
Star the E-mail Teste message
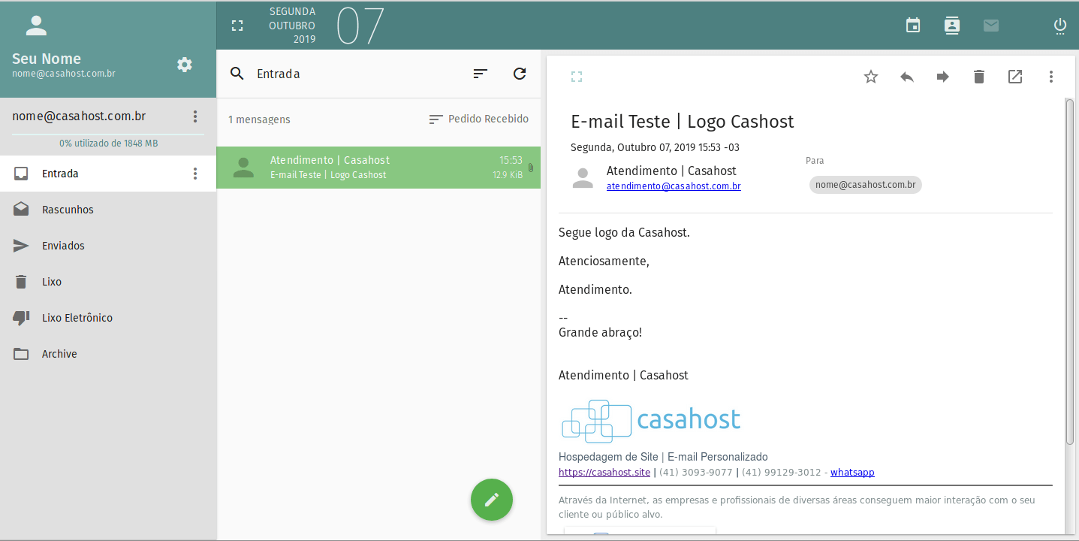coord(871,77)
